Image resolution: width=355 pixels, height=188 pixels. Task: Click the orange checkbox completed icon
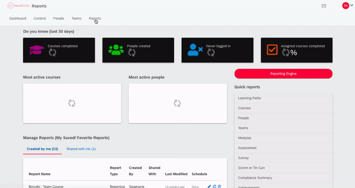pyautogui.click(x=272, y=50)
